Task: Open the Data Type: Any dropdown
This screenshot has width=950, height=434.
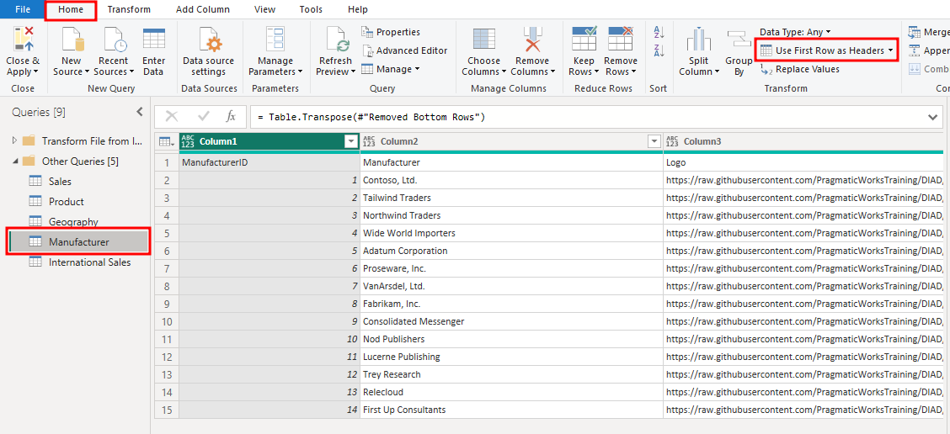Action: pyautogui.click(x=794, y=32)
